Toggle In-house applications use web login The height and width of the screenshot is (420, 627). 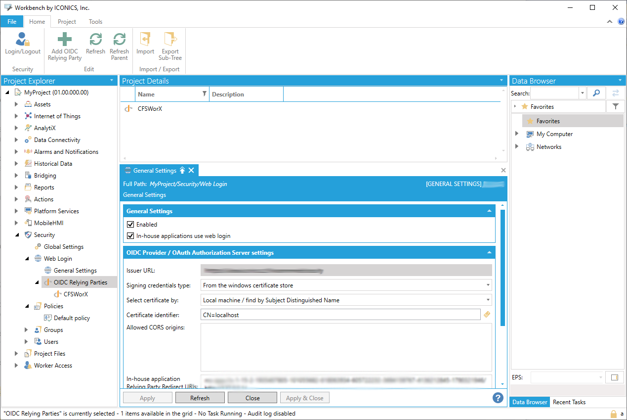131,236
